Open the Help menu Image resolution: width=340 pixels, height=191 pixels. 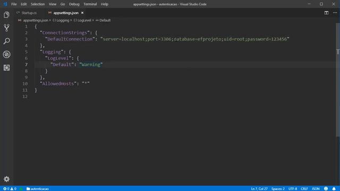[105, 4]
